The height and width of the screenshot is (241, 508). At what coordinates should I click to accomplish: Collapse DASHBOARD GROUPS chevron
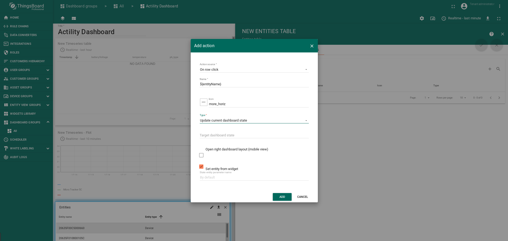48,122
